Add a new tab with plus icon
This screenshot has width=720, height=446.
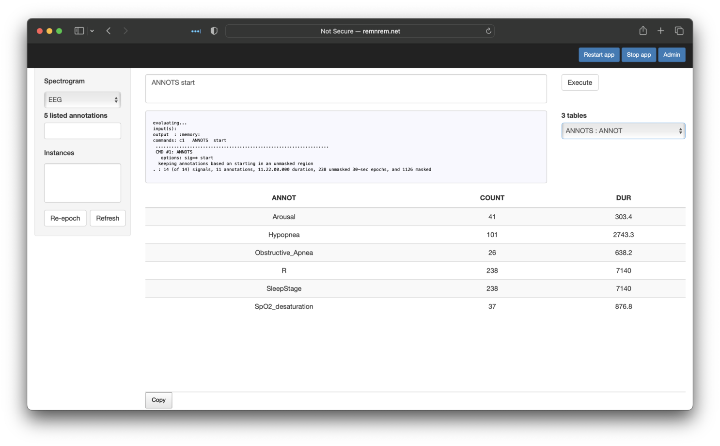pos(660,31)
